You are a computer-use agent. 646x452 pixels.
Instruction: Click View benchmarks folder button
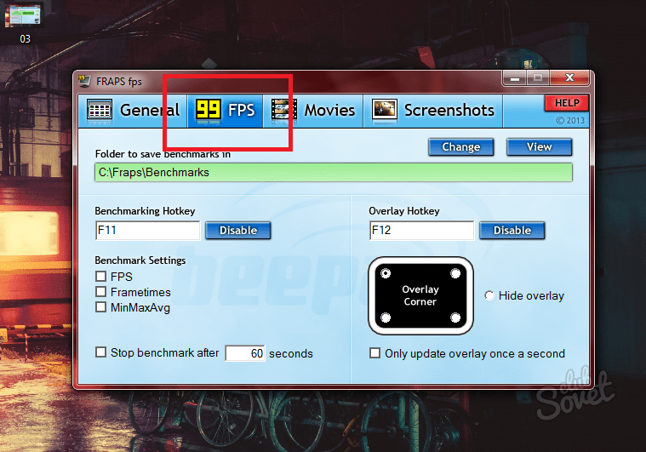click(x=540, y=147)
